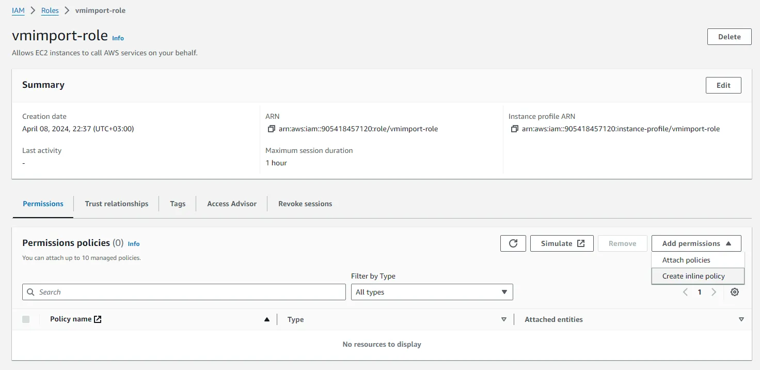
Task: Click the next page arrow icon
Action: pos(714,292)
